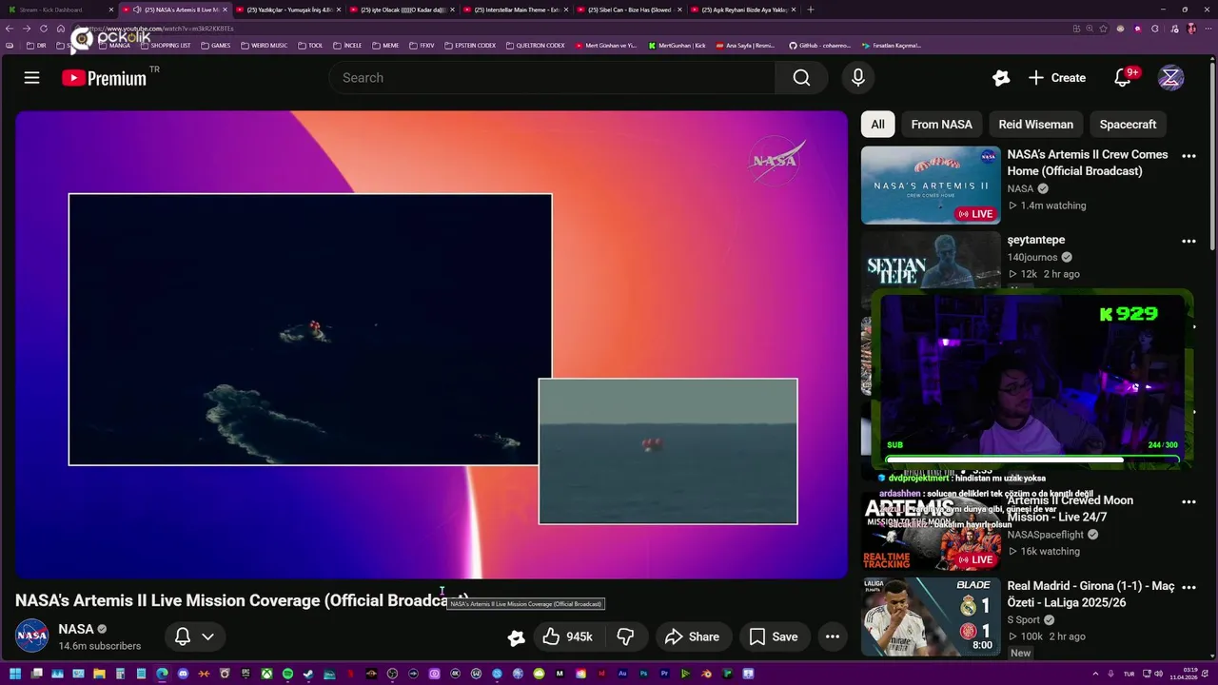Viewport: 1218px width, 685px height.
Task: Like the video showing 945k
Action: point(568,636)
